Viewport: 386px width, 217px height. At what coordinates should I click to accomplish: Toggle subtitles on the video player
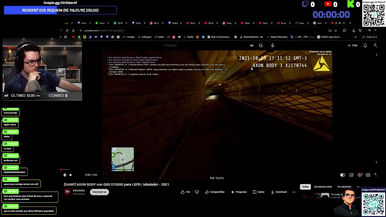tap(351, 175)
